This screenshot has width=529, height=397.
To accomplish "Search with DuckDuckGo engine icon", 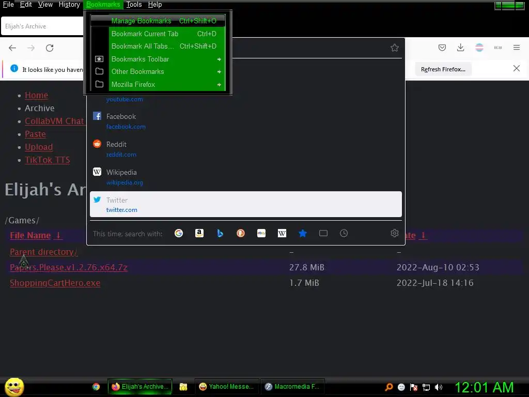I will [x=241, y=233].
